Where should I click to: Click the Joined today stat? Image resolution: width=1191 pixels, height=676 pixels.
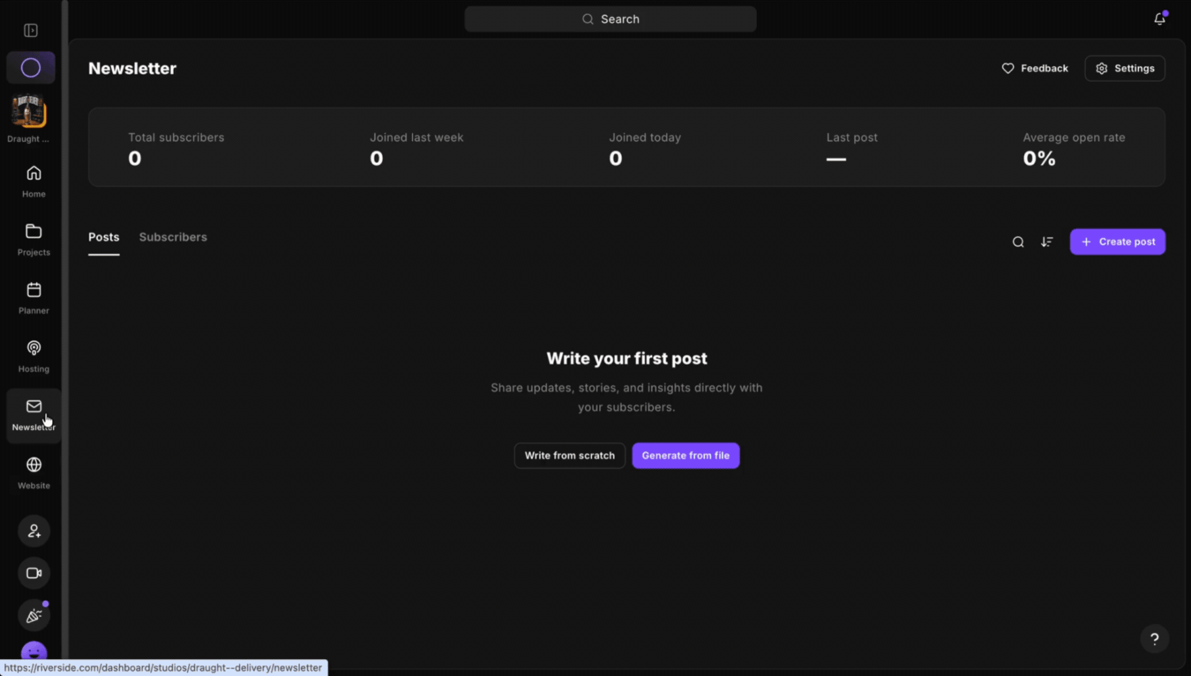coord(645,149)
